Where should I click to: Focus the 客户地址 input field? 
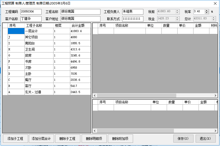point(81,19)
